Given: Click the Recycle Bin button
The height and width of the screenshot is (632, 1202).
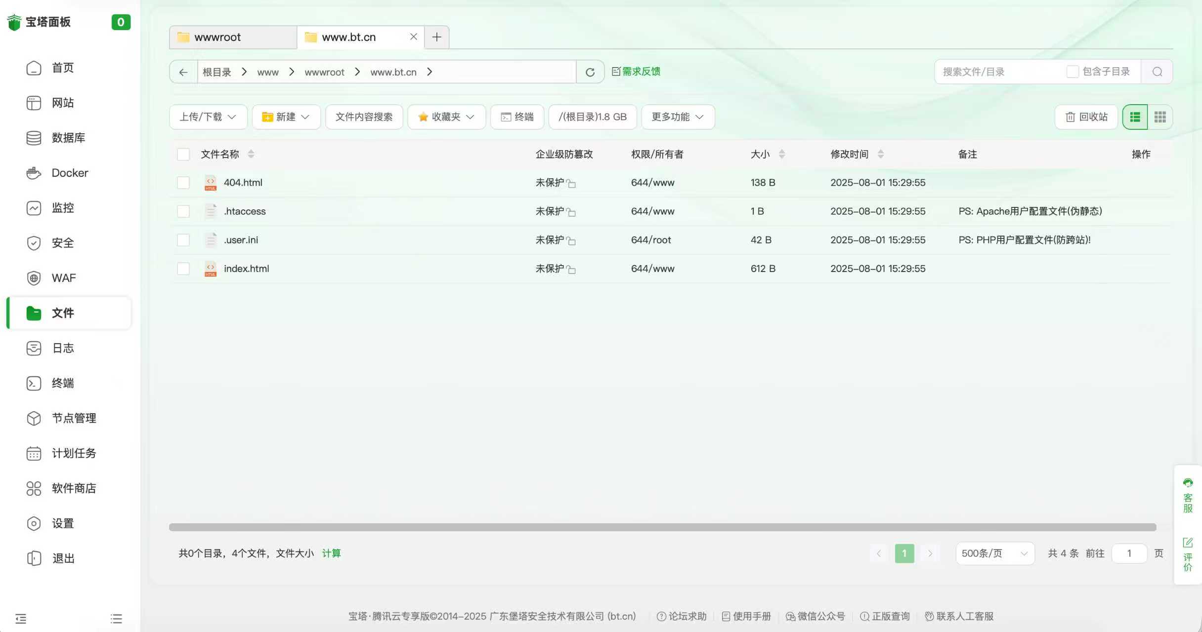Looking at the screenshot, I should click(x=1086, y=117).
